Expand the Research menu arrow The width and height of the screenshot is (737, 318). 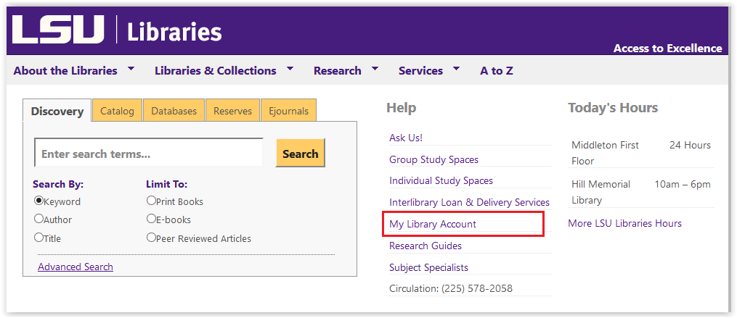point(375,69)
